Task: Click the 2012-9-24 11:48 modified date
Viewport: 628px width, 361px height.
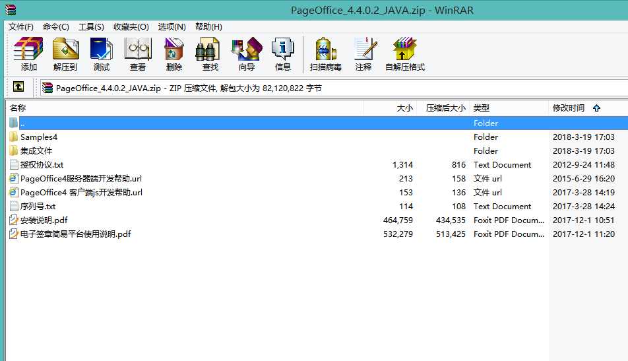Action: pyautogui.click(x=584, y=165)
